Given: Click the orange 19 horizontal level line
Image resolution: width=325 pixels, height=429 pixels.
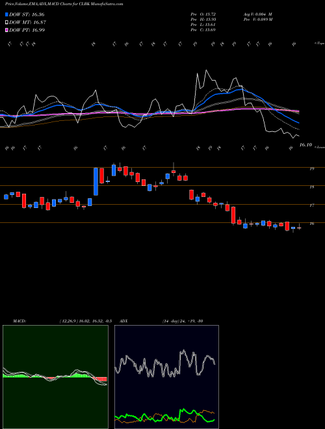Looking at the screenshot, I should point(162,167).
